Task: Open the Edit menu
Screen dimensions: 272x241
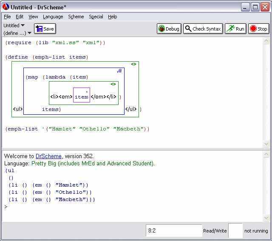Action: pos(20,17)
